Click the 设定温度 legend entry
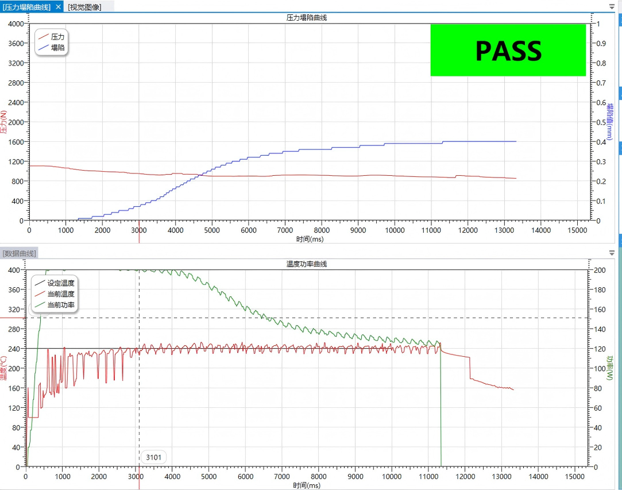 point(55,283)
